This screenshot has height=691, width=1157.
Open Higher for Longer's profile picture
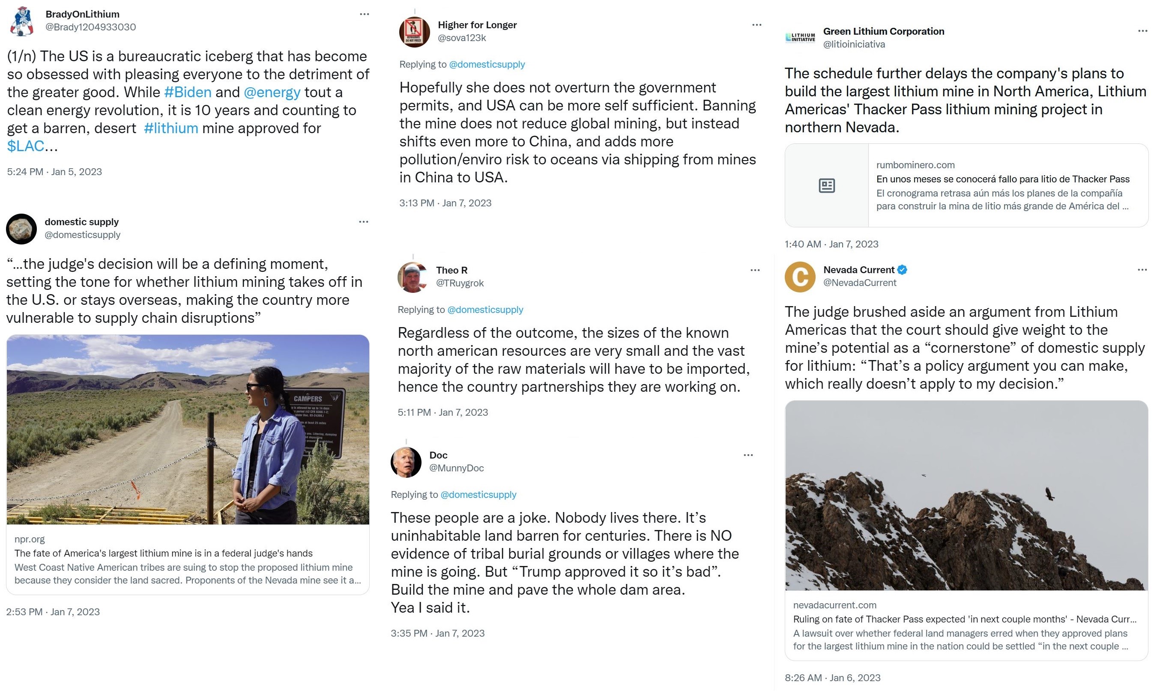coord(414,32)
